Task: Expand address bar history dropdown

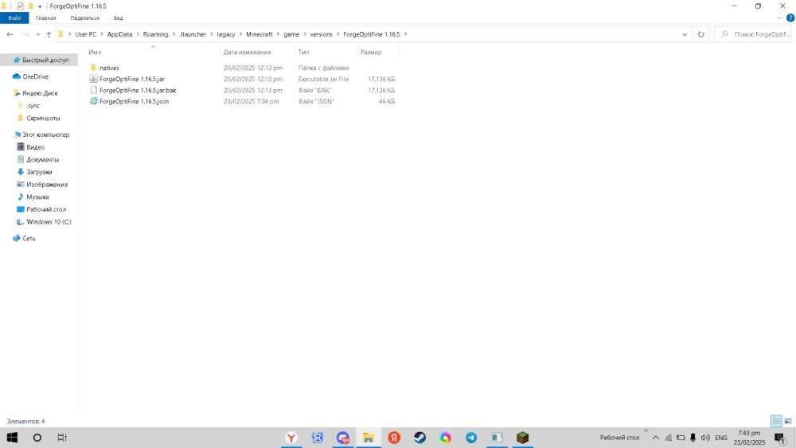Action: pyautogui.click(x=685, y=34)
